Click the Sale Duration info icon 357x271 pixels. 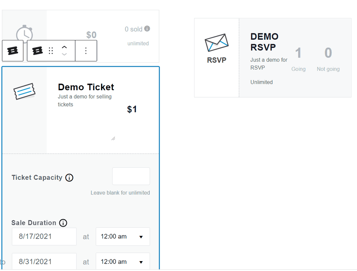[x=63, y=223]
